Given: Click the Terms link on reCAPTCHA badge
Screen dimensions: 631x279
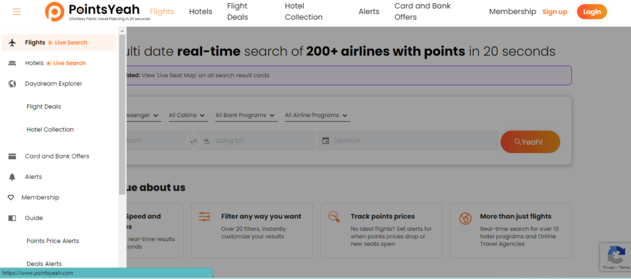Looking at the screenshot, I should point(625,267).
